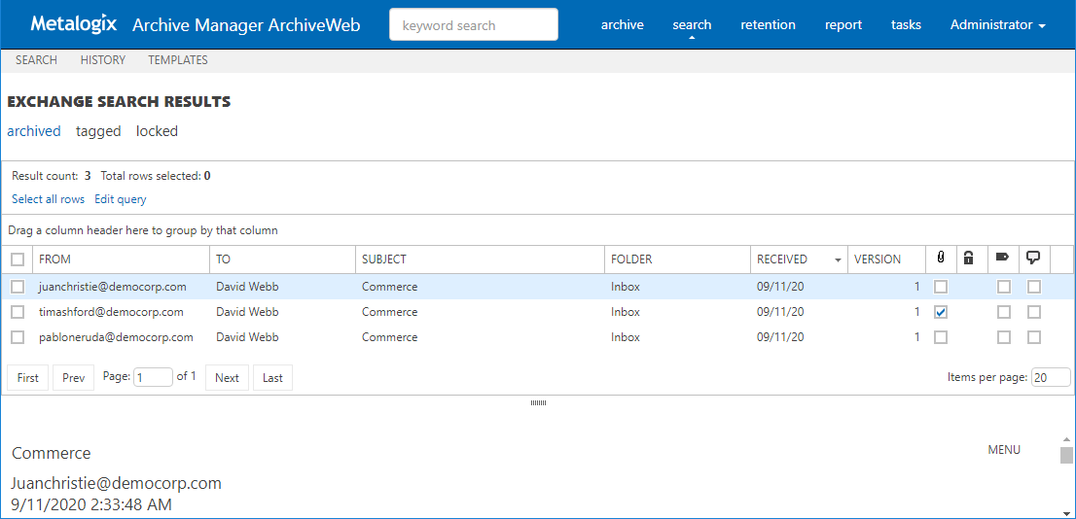The image size is (1076, 519).
Task: Focus the keyword search field
Action: [474, 25]
